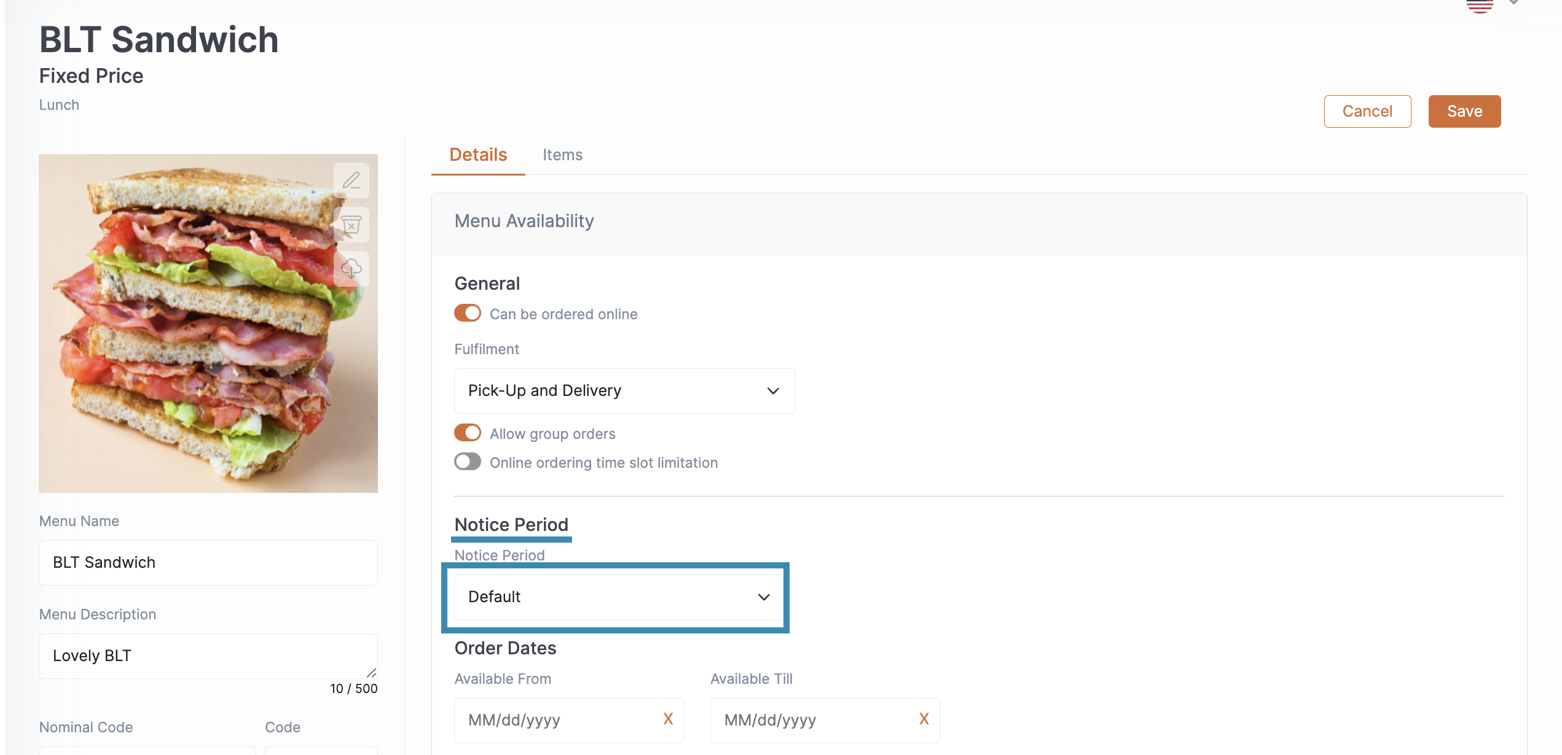The width and height of the screenshot is (1562, 755).
Task: Click the Lunch category label
Action: coord(59,105)
